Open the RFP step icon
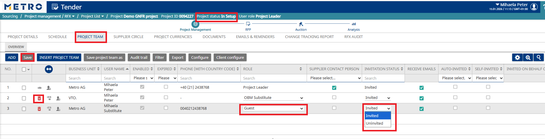The width and height of the screenshot is (545, 139). 248,24
